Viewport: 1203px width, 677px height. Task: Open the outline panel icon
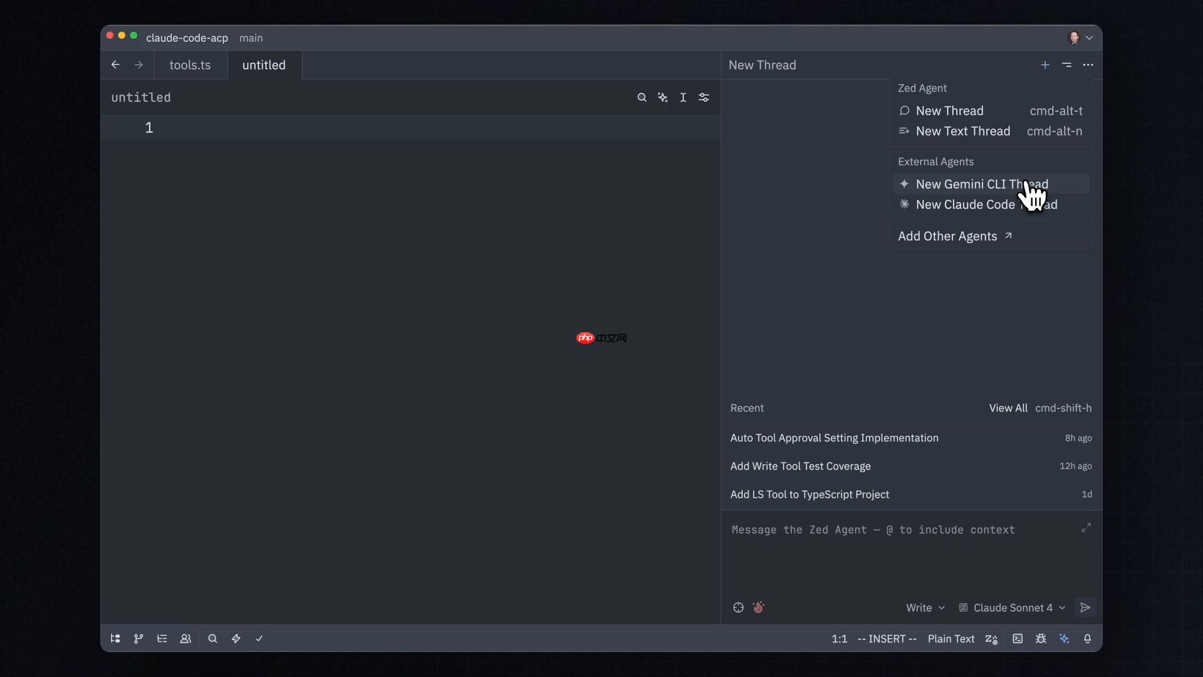pyautogui.click(x=162, y=639)
